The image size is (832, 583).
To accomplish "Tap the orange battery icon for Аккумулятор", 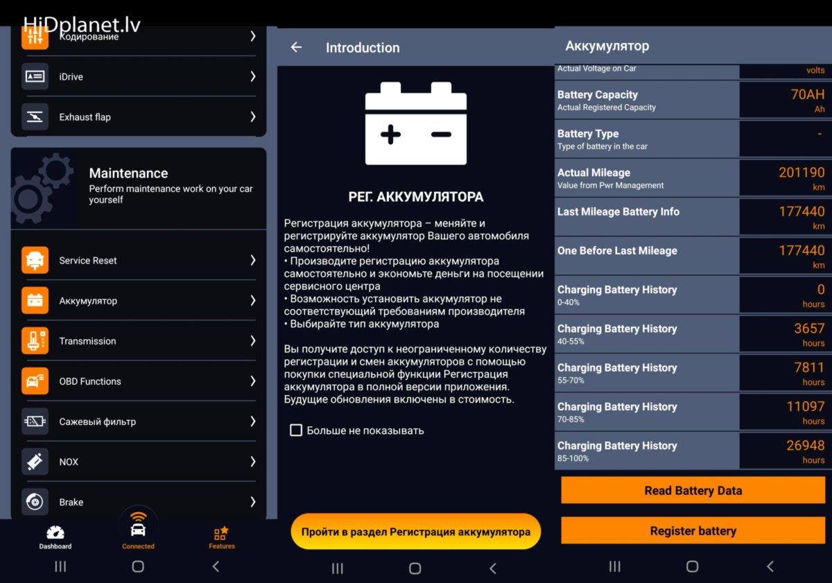I will coord(35,301).
